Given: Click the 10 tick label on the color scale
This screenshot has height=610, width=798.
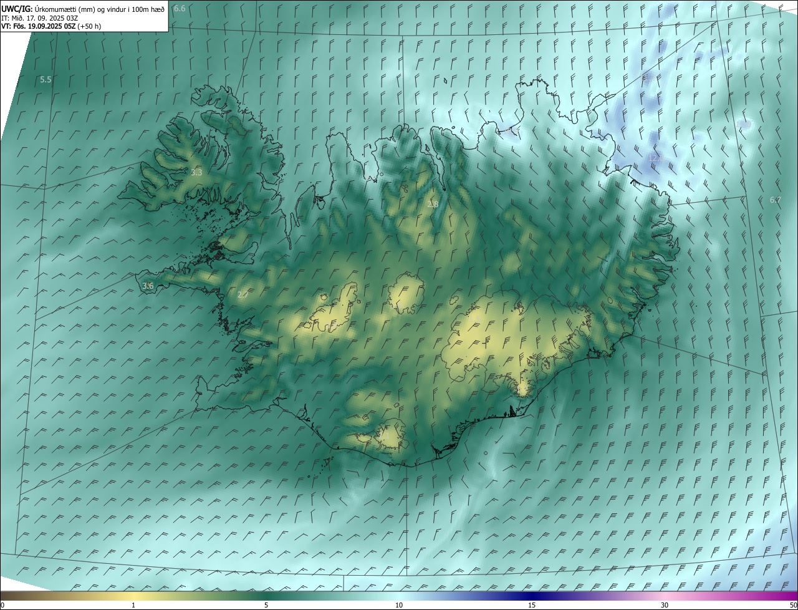Looking at the screenshot, I should [x=399, y=606].
